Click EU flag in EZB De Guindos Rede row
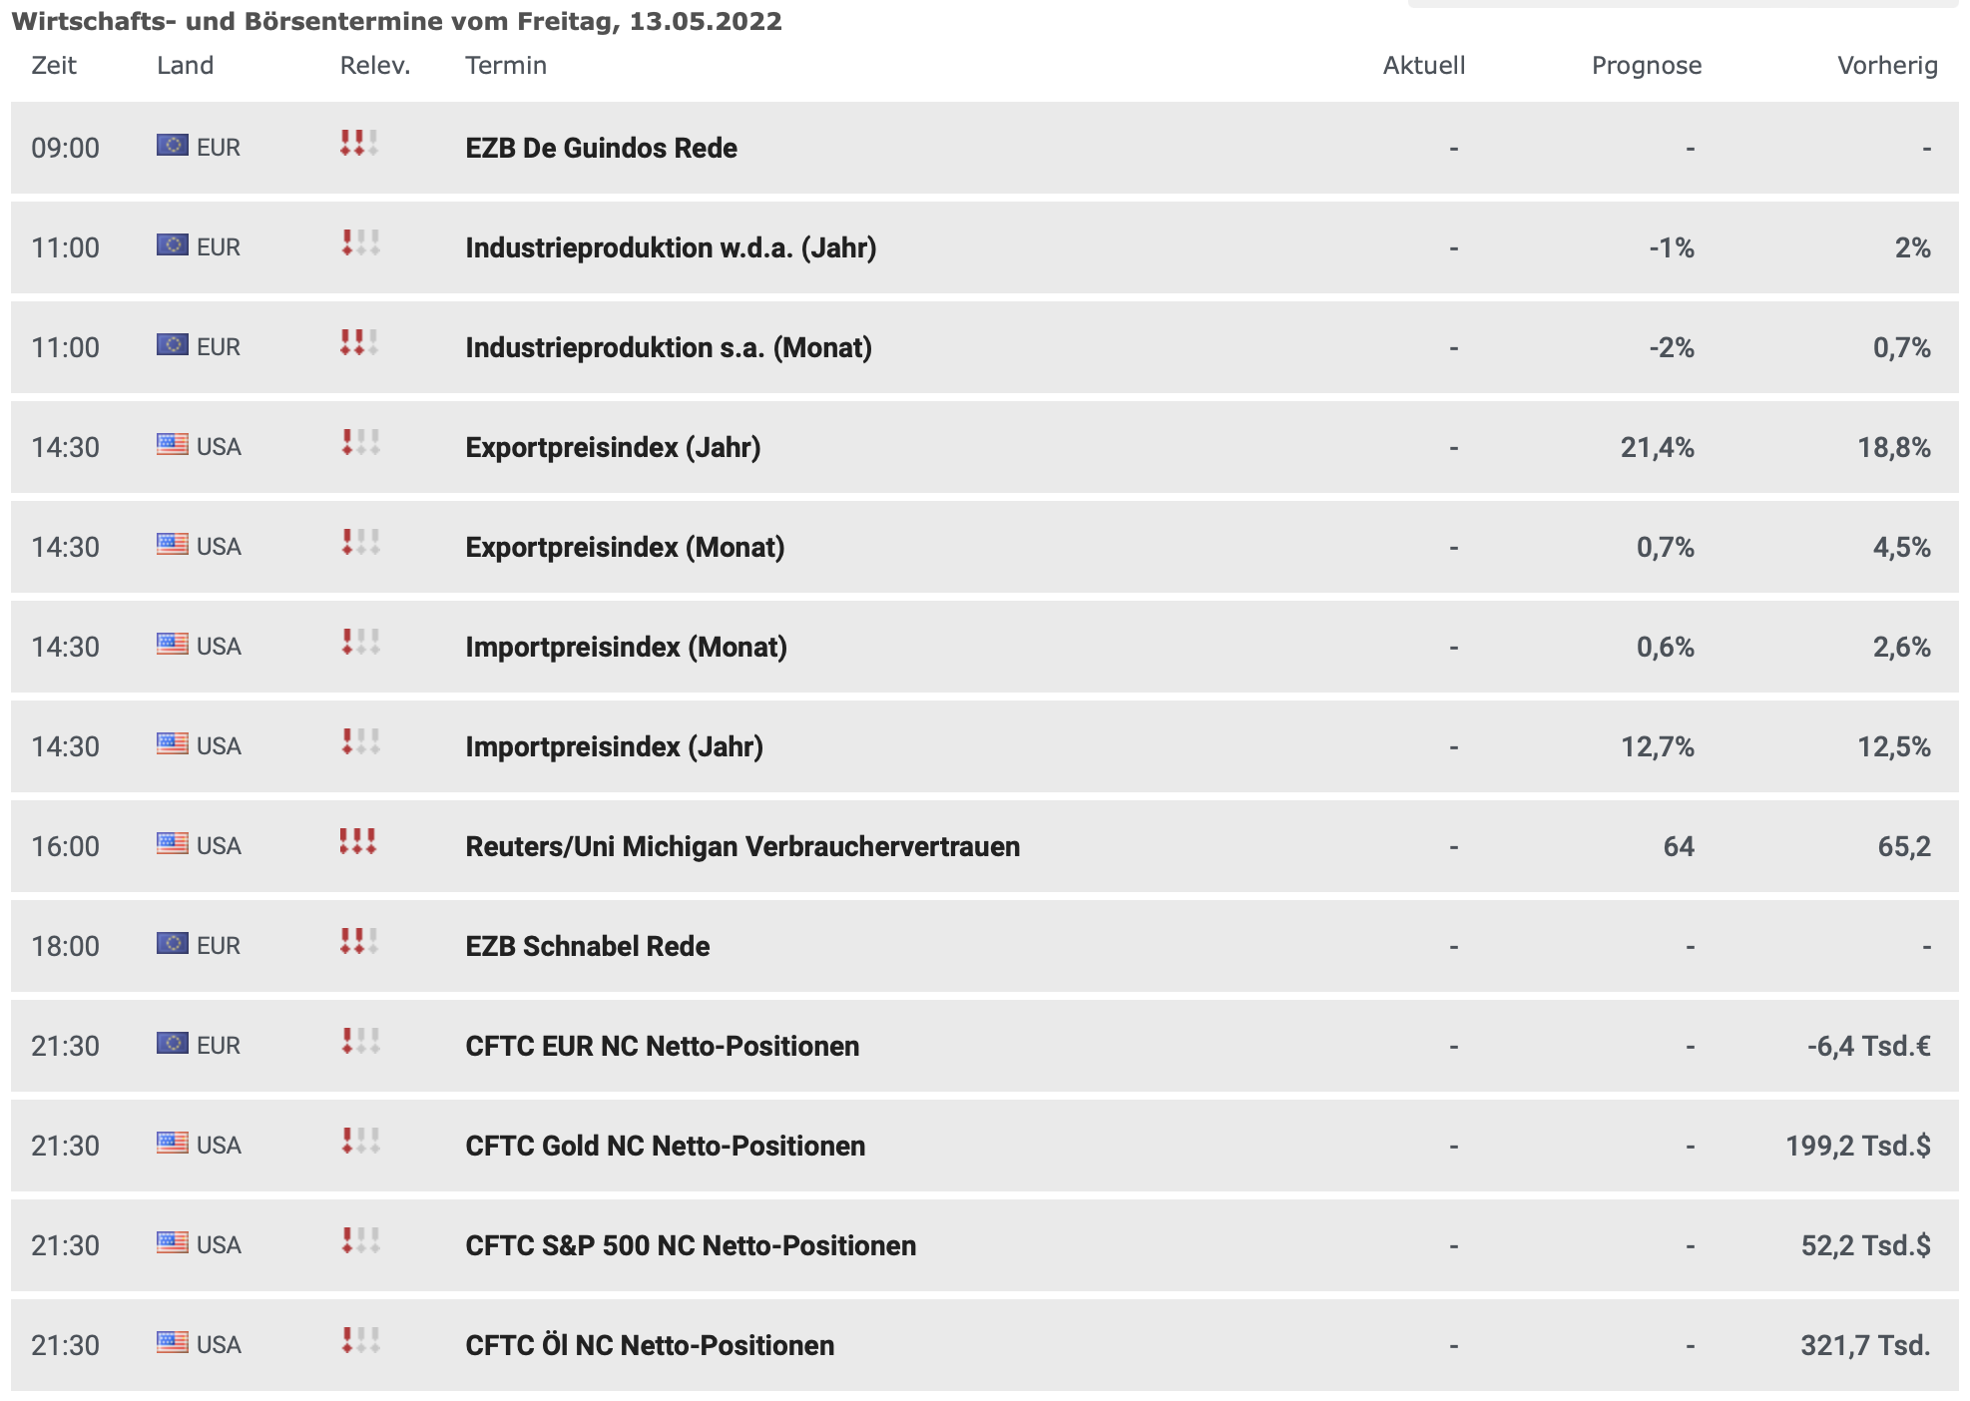This screenshot has width=1970, height=1401. 172,146
